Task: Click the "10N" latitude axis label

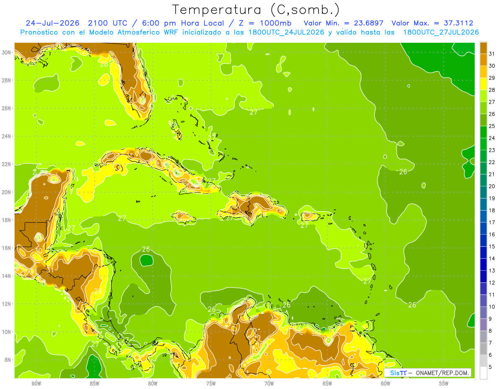Action: (x=7, y=332)
